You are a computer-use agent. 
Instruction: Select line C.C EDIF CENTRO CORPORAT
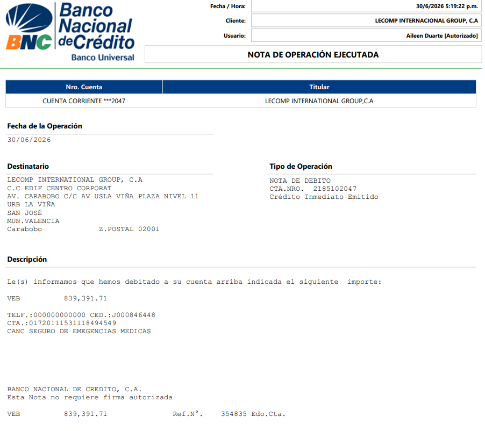tap(59, 188)
